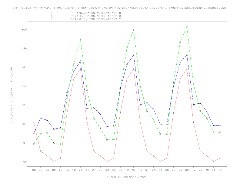Image resolution: width=240 pixels, height=185 pixels.
Task: Click x-axis tick label 06
Action: pyautogui.click(x=47, y=170)
